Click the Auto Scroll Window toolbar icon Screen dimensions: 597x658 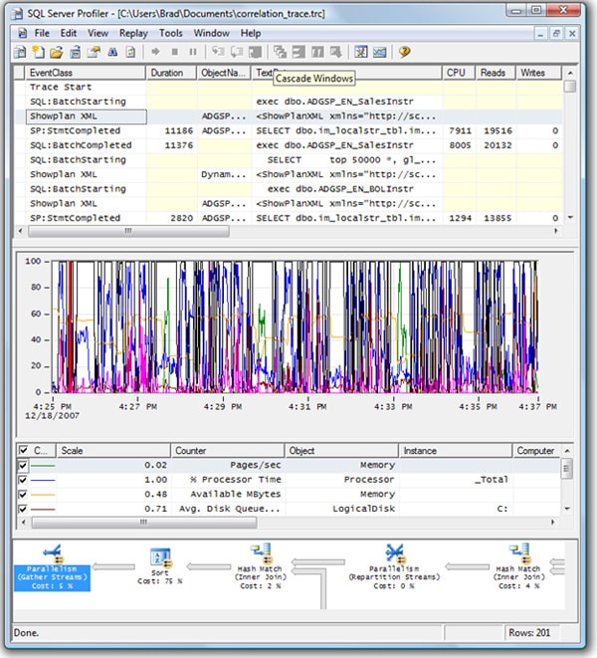[336, 52]
